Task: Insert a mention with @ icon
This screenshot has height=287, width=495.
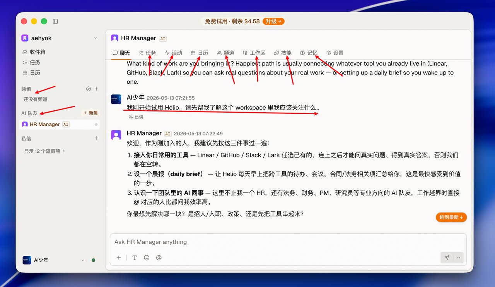Action: tap(159, 258)
